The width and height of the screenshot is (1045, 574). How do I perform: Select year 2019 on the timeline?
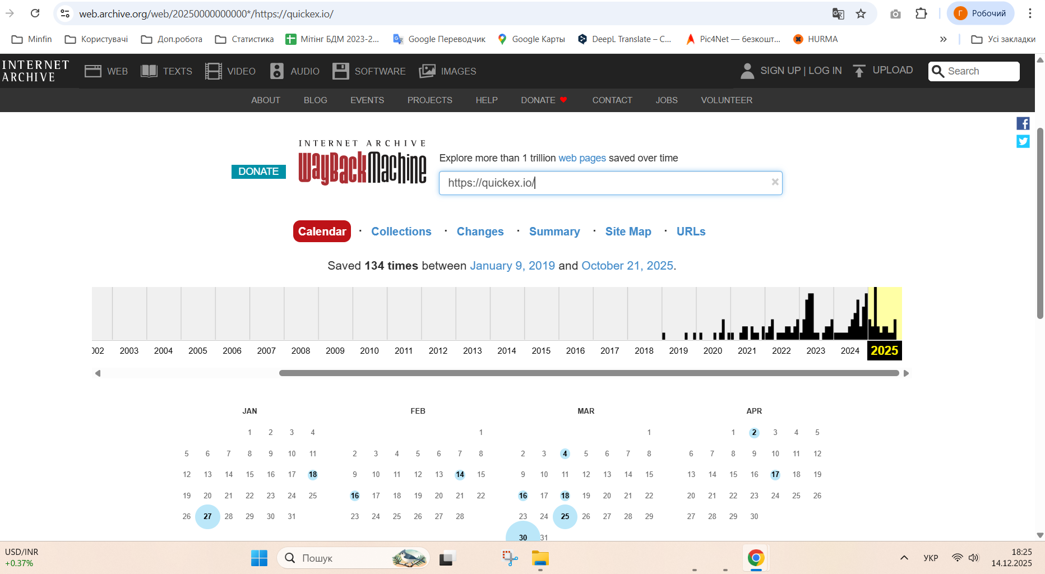click(678, 351)
